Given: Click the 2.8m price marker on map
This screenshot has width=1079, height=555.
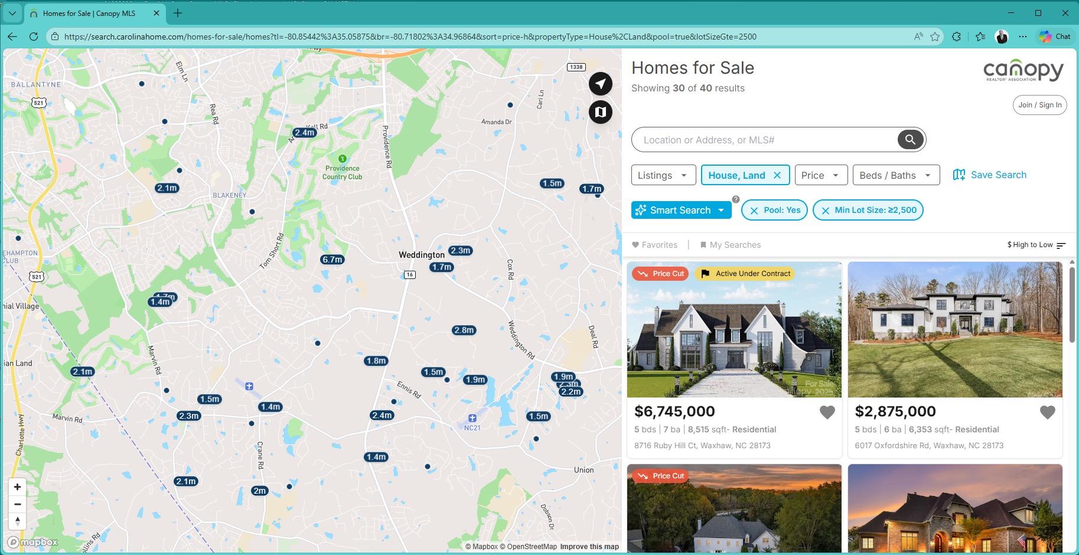Looking at the screenshot, I should [x=464, y=330].
